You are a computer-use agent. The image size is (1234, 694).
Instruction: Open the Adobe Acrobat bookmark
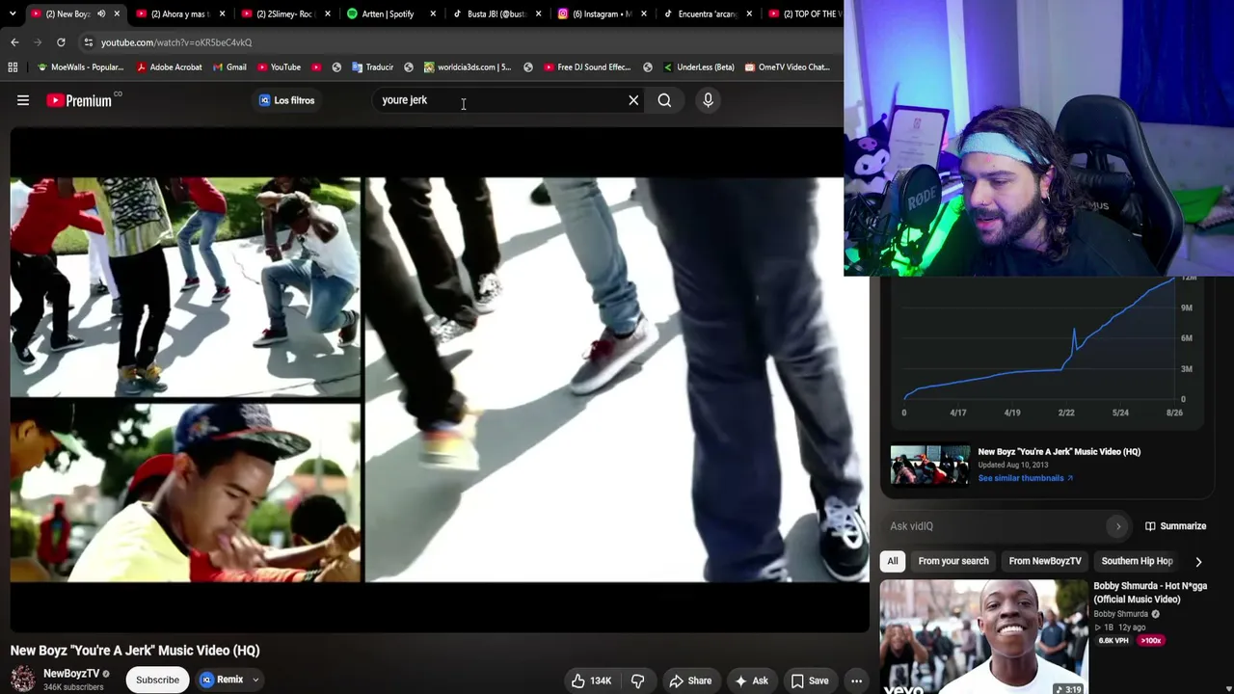pyautogui.click(x=169, y=67)
